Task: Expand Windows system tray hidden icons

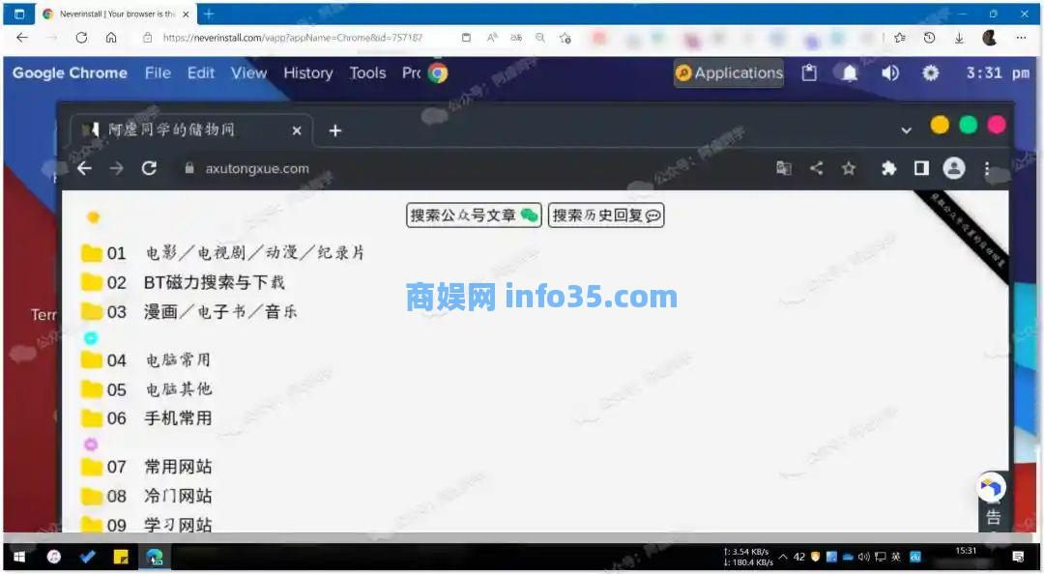Action: tap(783, 557)
